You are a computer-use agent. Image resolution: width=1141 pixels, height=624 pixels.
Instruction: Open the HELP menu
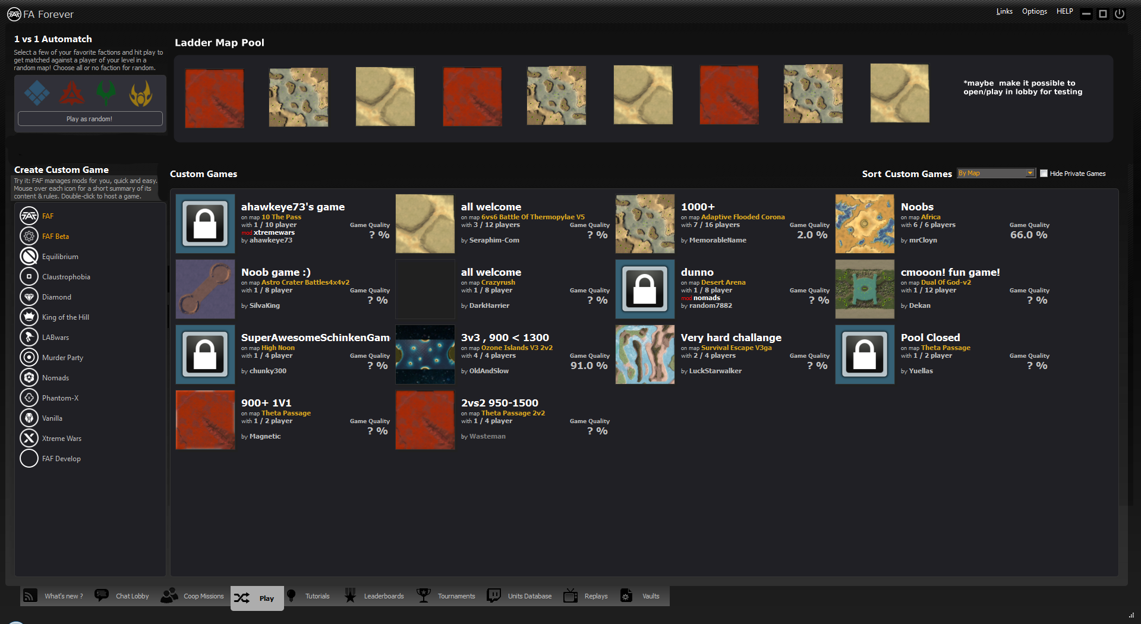1064,11
